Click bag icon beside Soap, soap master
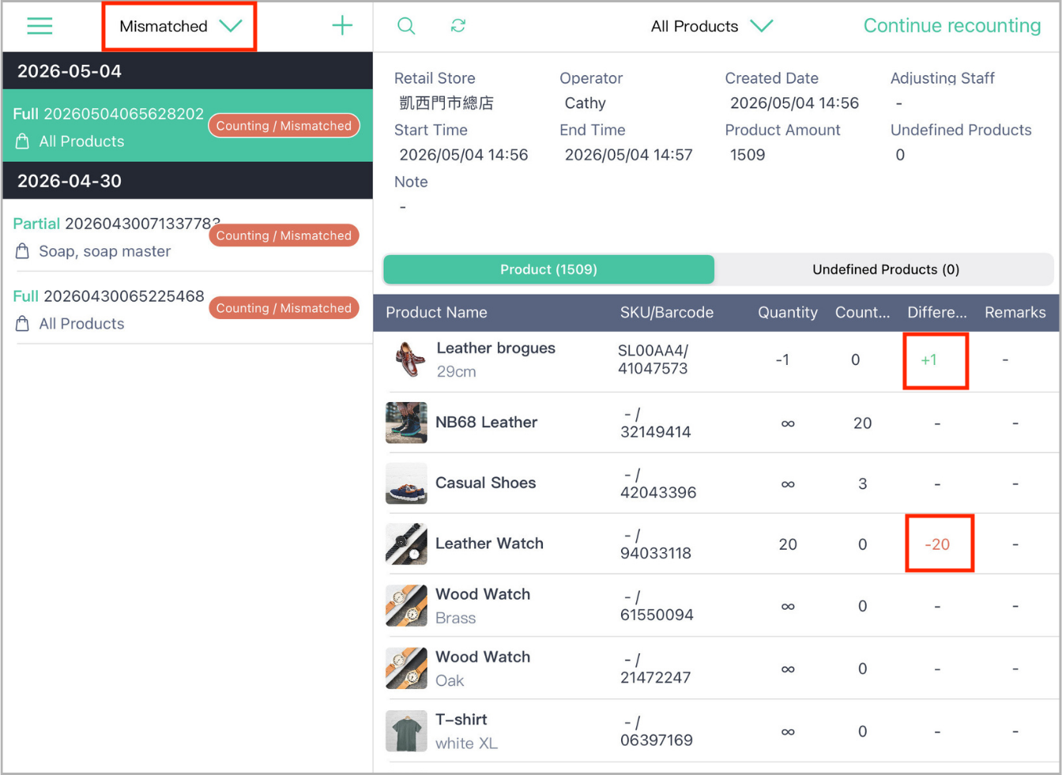Image resolution: width=1062 pixels, height=775 pixels. (22, 251)
